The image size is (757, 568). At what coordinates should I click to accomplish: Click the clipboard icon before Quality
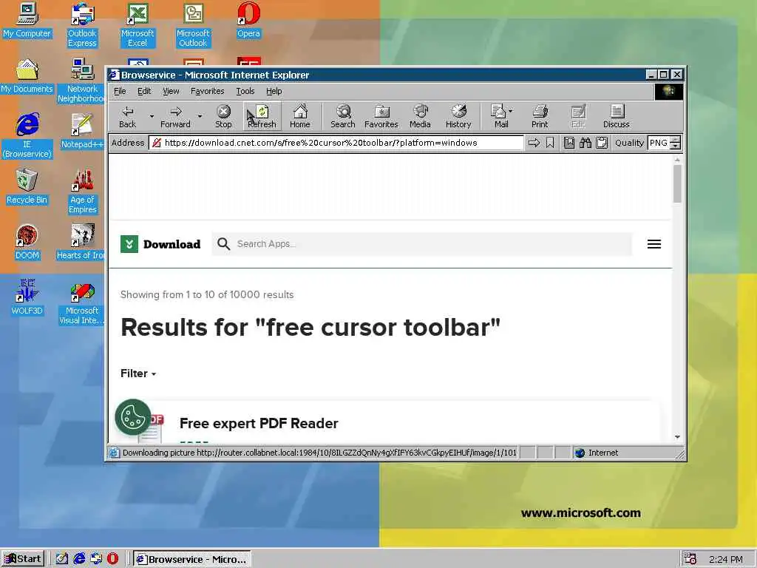click(602, 143)
